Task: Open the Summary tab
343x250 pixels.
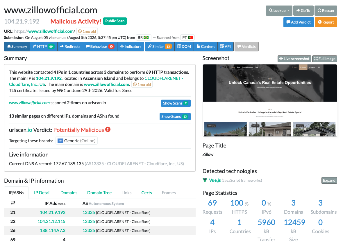Action: coord(17,46)
